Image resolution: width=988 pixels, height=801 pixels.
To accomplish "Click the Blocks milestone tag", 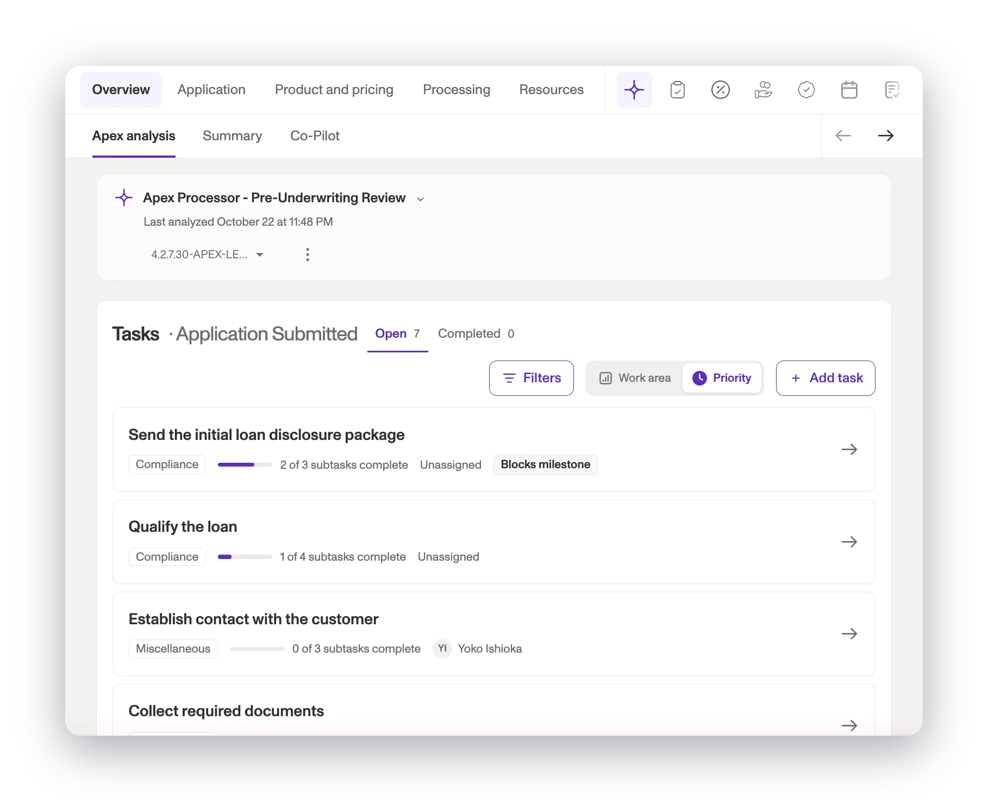I will click(546, 465).
